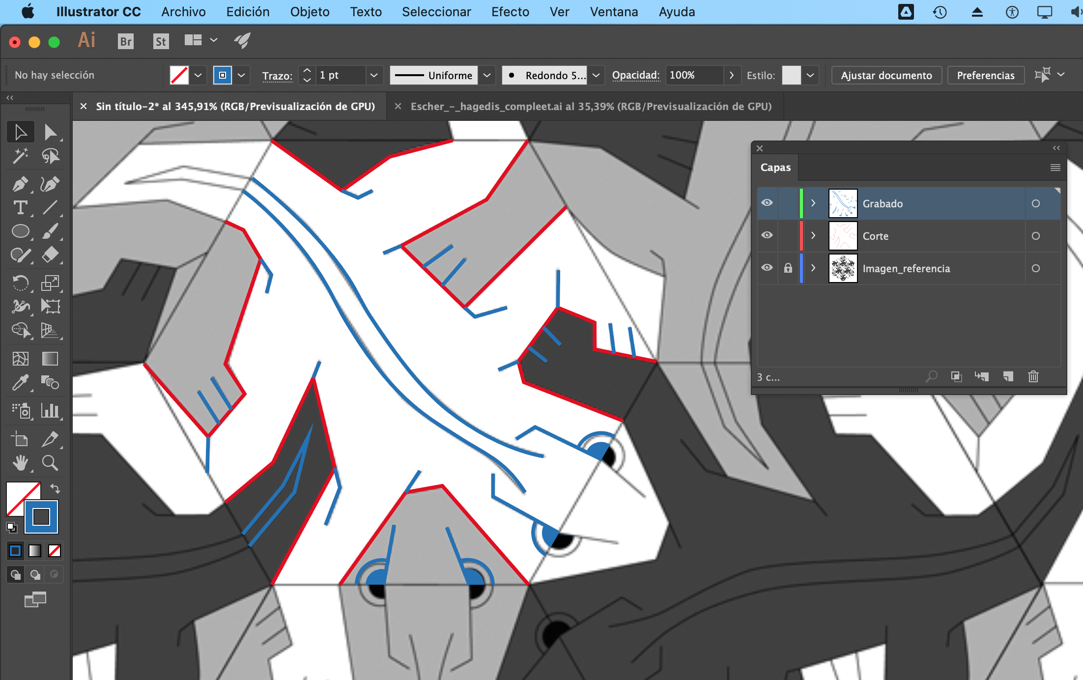Toggle visibility of the Corte layer

(767, 235)
